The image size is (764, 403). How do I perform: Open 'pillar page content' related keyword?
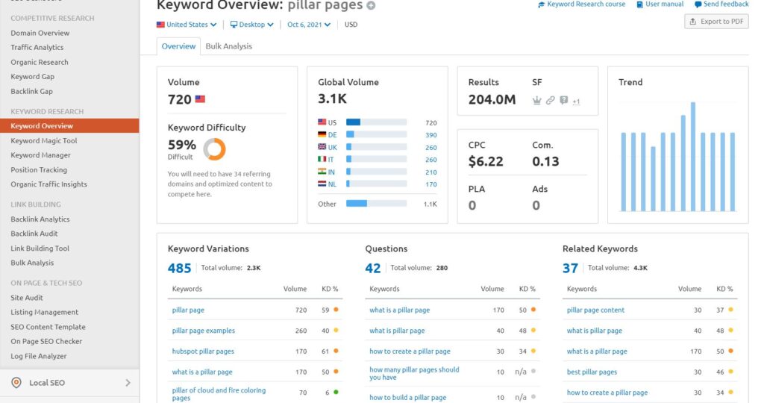click(595, 310)
